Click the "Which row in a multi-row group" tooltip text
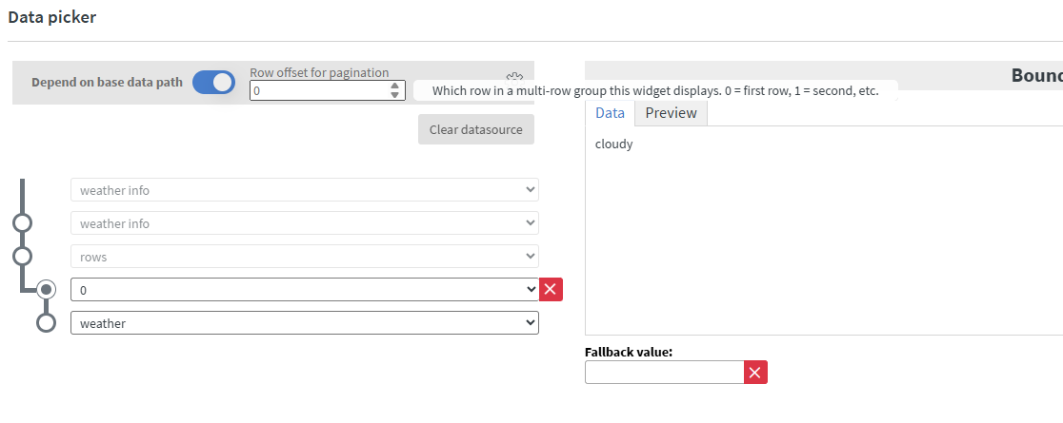 (655, 90)
